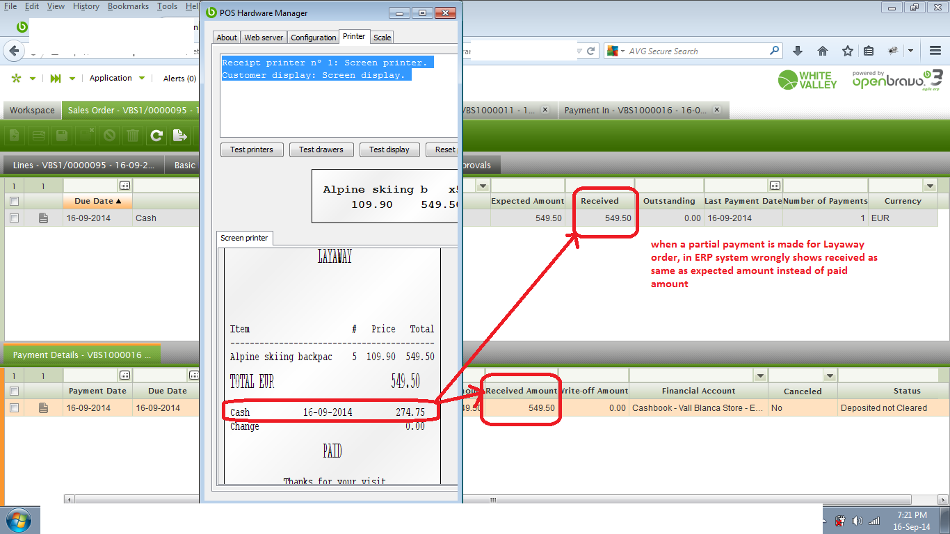Open form view for Payment Details row
This screenshot has width=950, height=534.
43,408
